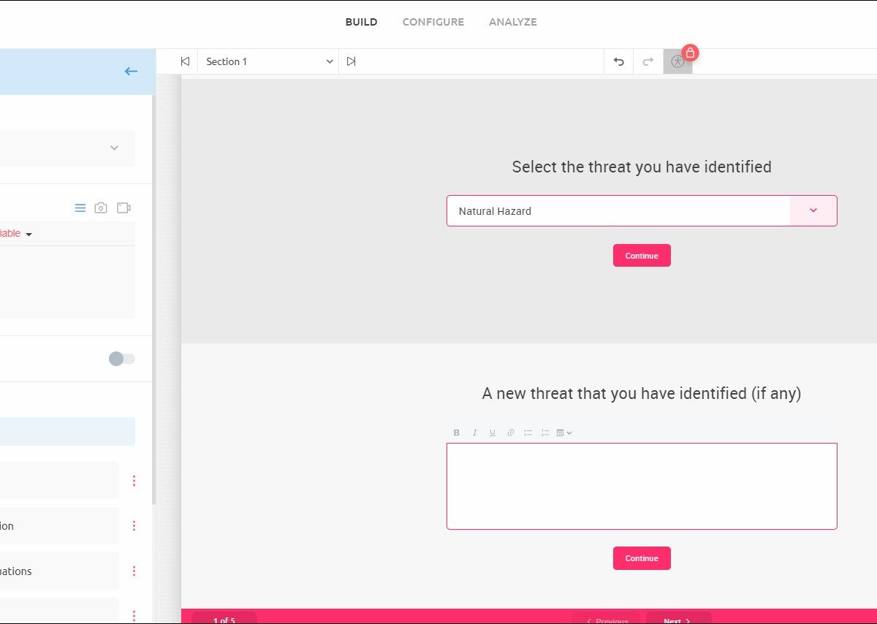Click the link icon in text editor toolbar

510,433
